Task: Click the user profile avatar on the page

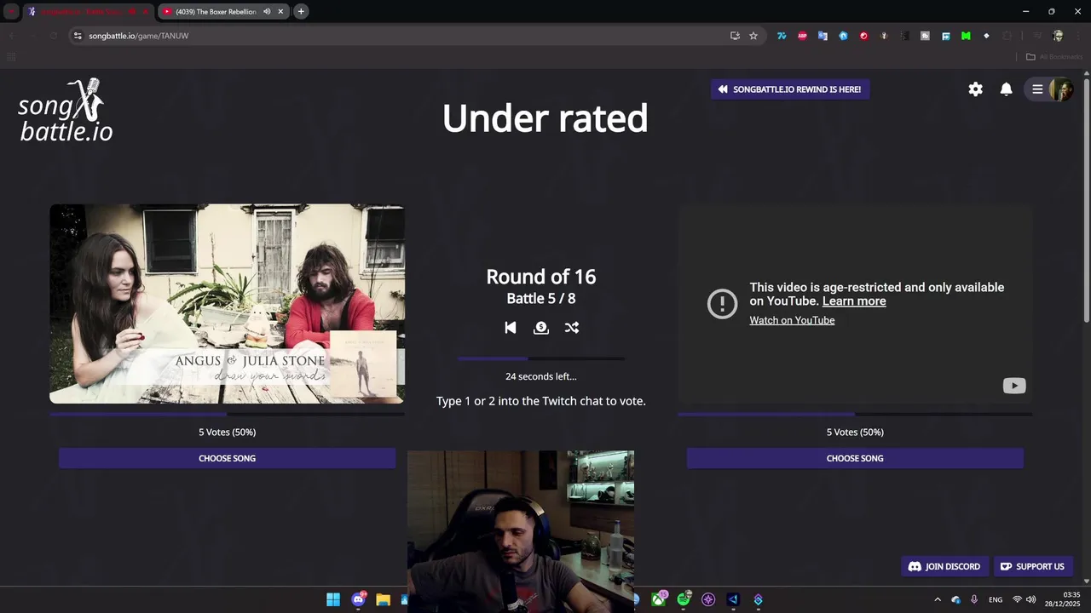Action: pyautogui.click(x=1061, y=89)
